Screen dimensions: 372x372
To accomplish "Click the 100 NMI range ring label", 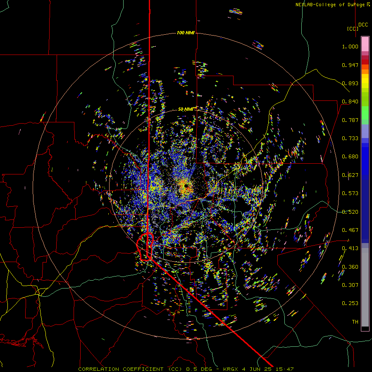I will click(186, 33).
